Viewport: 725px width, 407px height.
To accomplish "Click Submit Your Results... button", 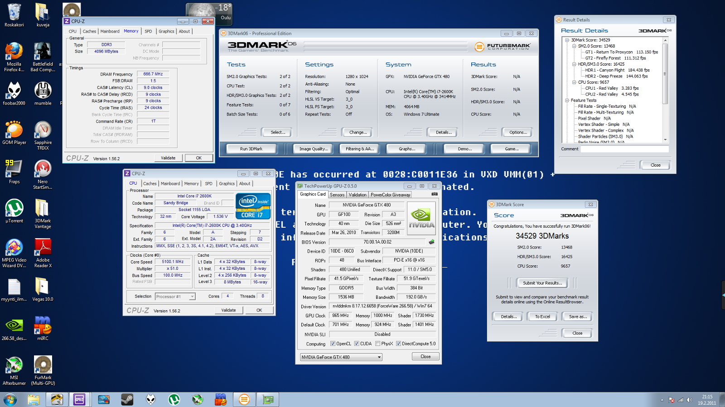I will (542, 283).
